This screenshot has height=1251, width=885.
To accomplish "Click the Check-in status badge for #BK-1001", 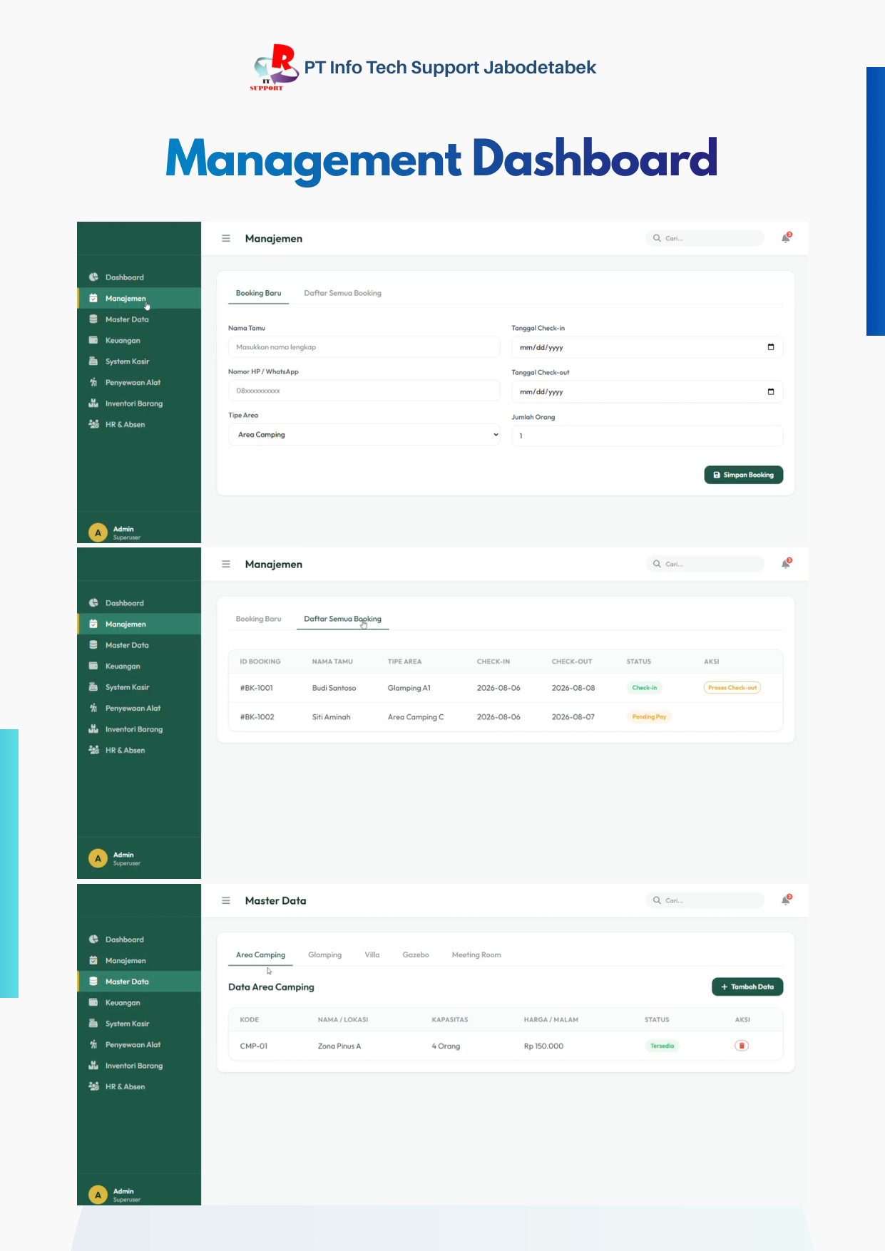I will click(x=645, y=688).
